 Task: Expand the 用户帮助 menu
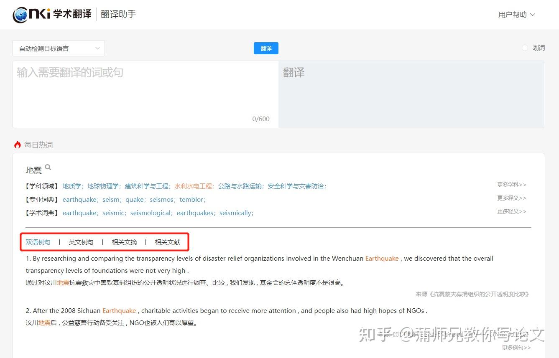click(516, 15)
